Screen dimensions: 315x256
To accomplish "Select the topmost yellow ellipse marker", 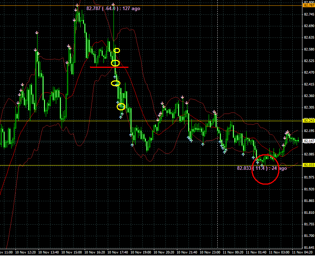I will coord(117,50).
